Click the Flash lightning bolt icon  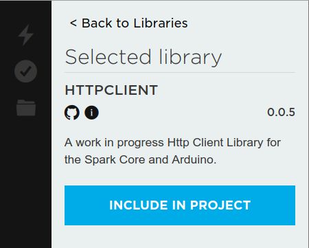click(25, 35)
